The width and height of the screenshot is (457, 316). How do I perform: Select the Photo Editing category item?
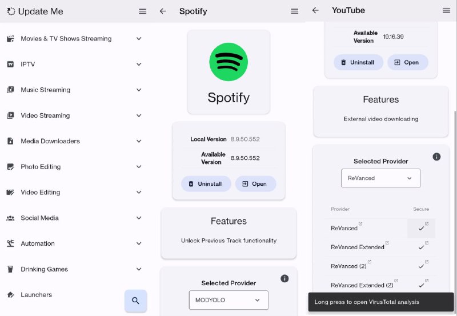[41, 167]
